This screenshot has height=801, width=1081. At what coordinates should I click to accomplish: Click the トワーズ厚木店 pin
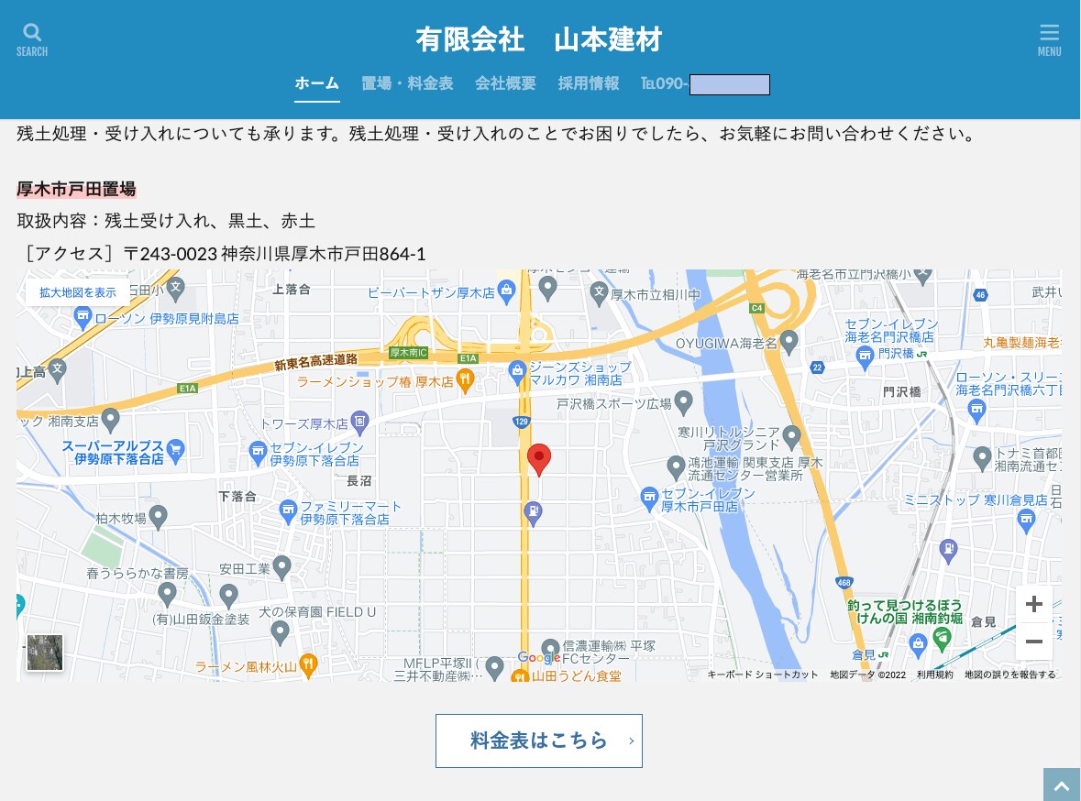359,422
